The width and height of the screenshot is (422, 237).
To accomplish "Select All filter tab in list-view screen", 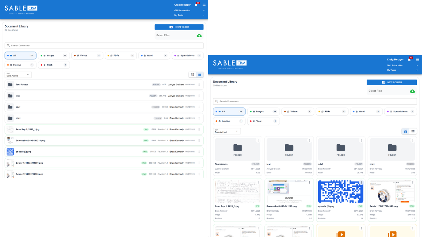I will tap(20, 55).
